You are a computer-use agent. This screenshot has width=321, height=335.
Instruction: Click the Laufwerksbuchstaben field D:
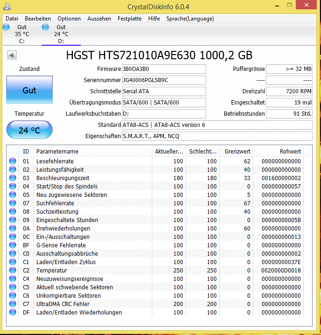click(x=164, y=114)
